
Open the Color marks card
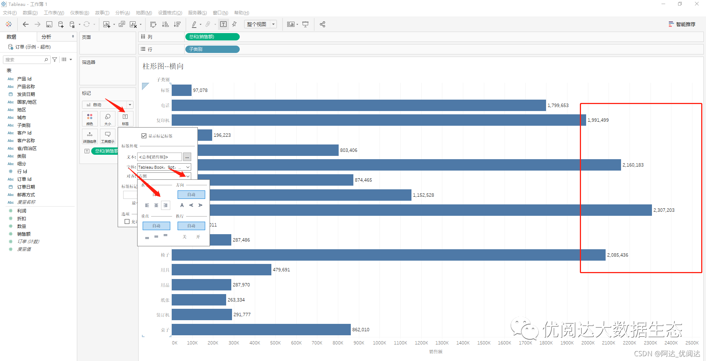tap(90, 119)
